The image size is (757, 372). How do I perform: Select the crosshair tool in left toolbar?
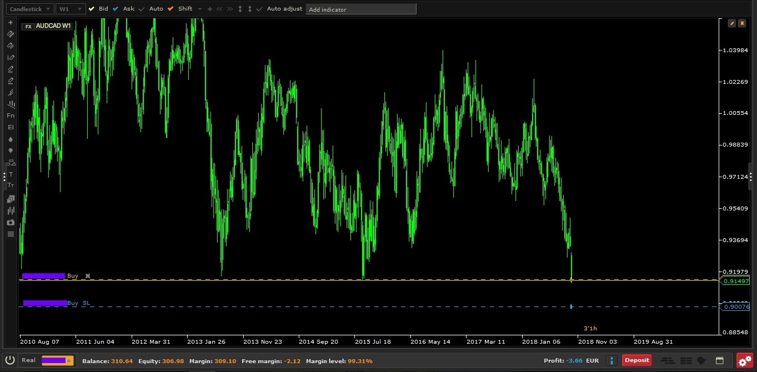(11, 23)
